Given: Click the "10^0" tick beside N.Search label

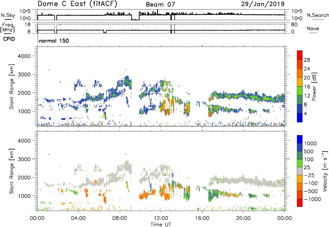Looking at the screenshot, I should tap(297, 18).
